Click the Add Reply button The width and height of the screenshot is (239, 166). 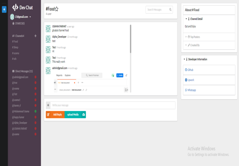(55, 115)
